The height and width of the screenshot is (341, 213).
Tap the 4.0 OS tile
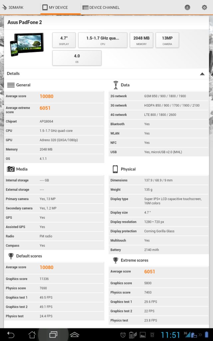pyautogui.click(x=77, y=58)
